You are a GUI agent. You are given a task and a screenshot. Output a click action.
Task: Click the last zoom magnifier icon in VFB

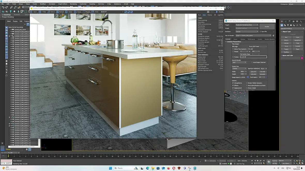point(132,12)
